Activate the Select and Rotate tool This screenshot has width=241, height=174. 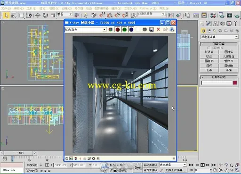point(46,15)
